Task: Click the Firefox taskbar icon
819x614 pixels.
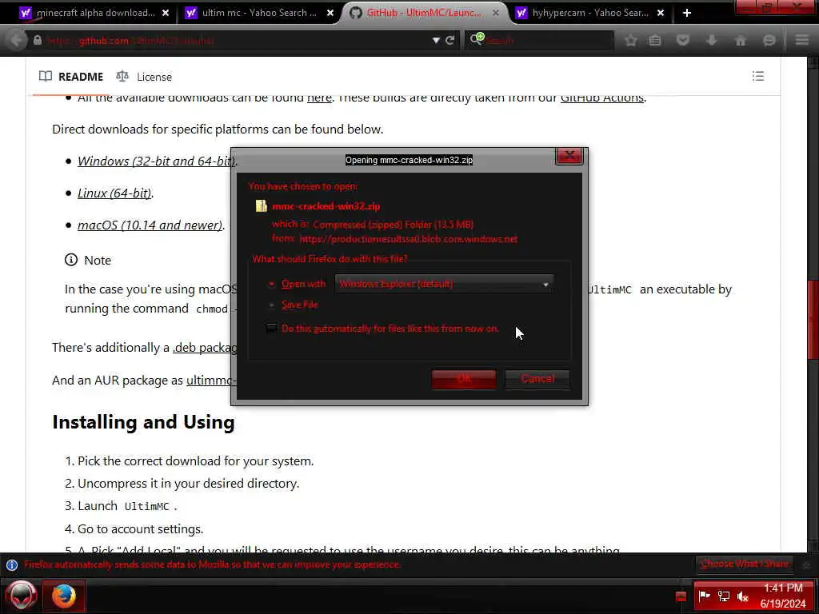Action: [64, 596]
